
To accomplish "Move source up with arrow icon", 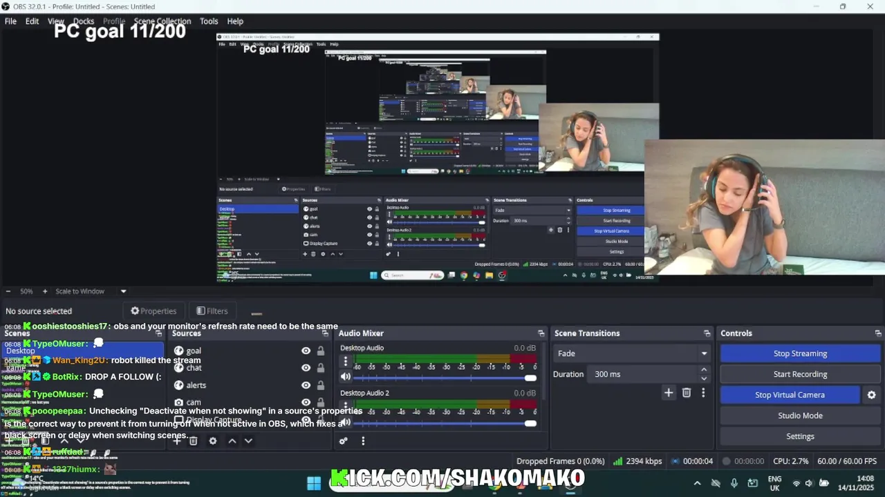I will (232, 441).
